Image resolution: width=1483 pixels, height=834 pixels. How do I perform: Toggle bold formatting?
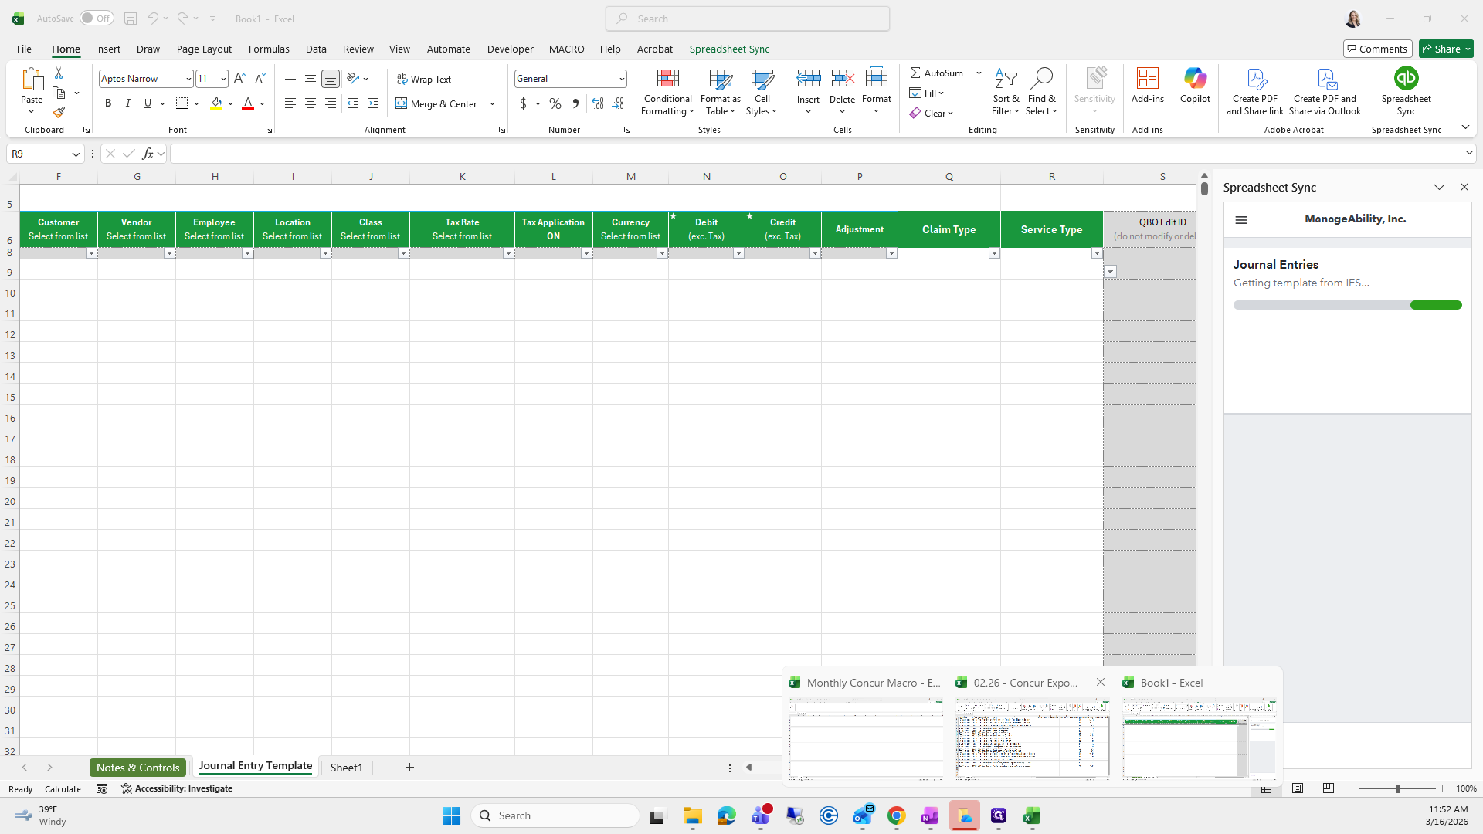point(108,103)
